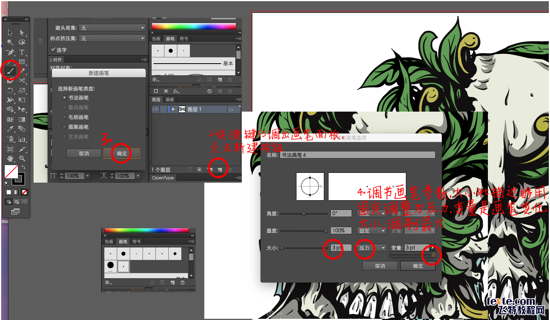This screenshot has width=550, height=320.
Task: Switch to solid Color fill mode button
Action: 9,192
